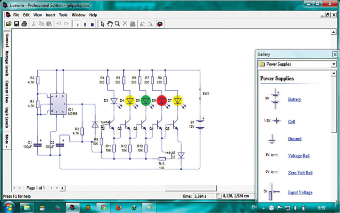Switch to Voltage Levels view tab
This screenshot has height=213, width=340.
[7, 64]
